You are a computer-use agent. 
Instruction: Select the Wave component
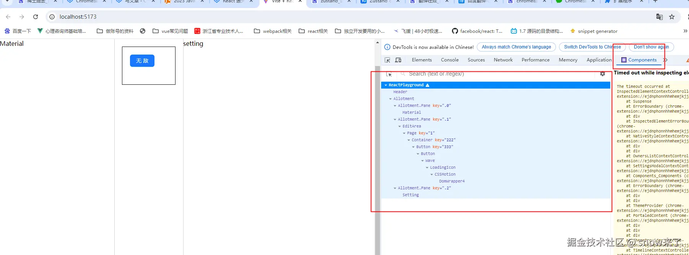pos(430,161)
